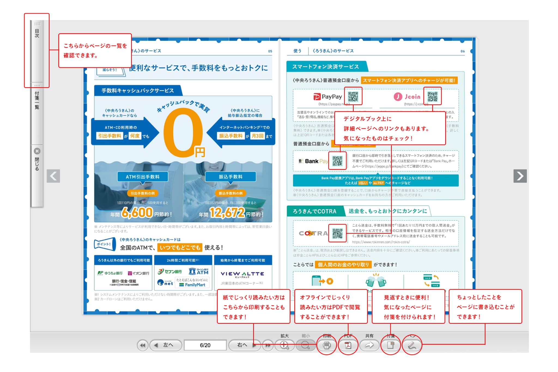Click the COTRA QR code link
Image resolution: width=558 pixels, height=372 pixels.
337,233
